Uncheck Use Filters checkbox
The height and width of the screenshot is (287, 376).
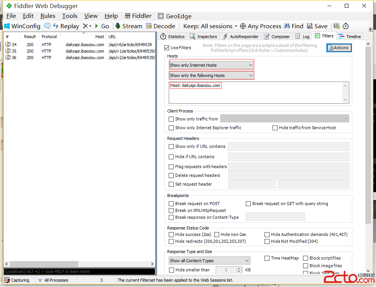pos(167,48)
